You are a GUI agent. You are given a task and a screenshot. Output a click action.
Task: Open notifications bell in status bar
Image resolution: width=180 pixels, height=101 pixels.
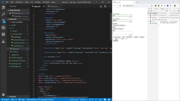(109, 100)
